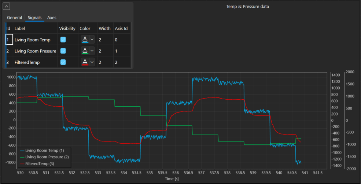This screenshot has height=184, width=361.
Task: Click the Living Room Temp label cell
Action: (x=35, y=40)
